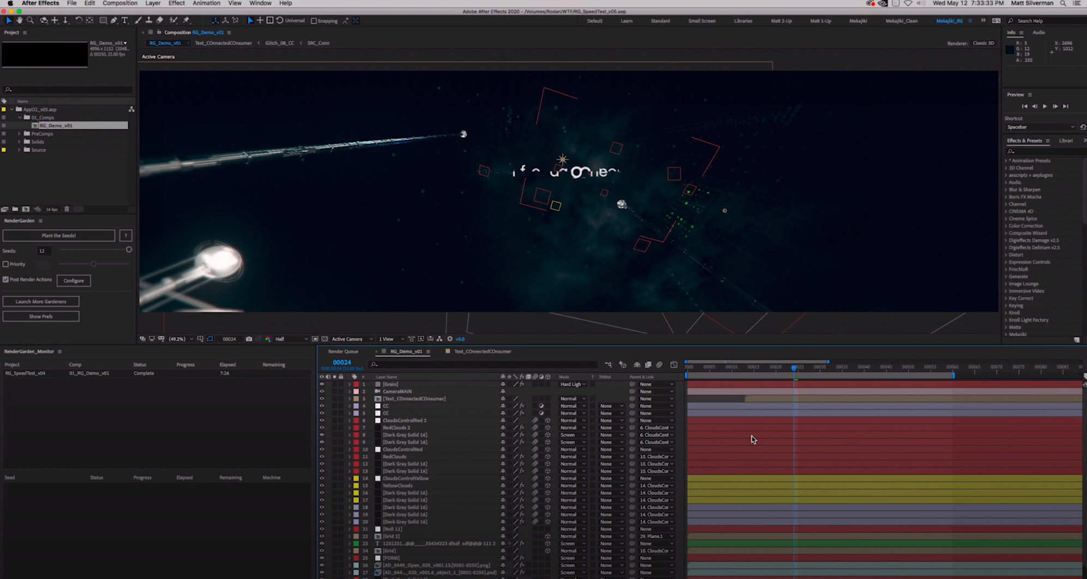Select the Puppet Pin tool
This screenshot has height=579, width=1087.
click(x=186, y=20)
